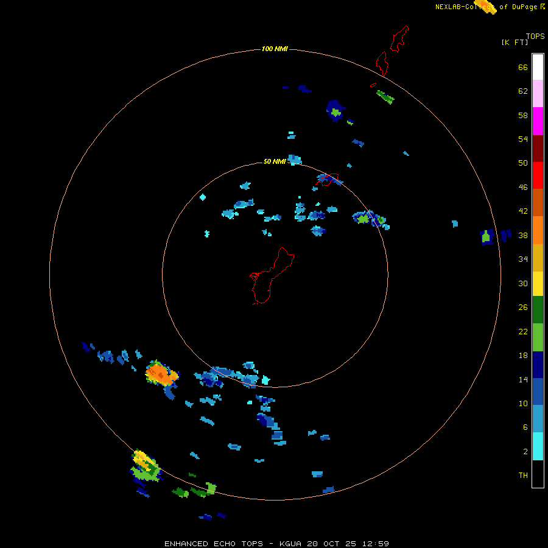The width and height of the screenshot is (548, 548).
Task: Click the bright red 46-50 kft swatch
Action: click(538, 175)
